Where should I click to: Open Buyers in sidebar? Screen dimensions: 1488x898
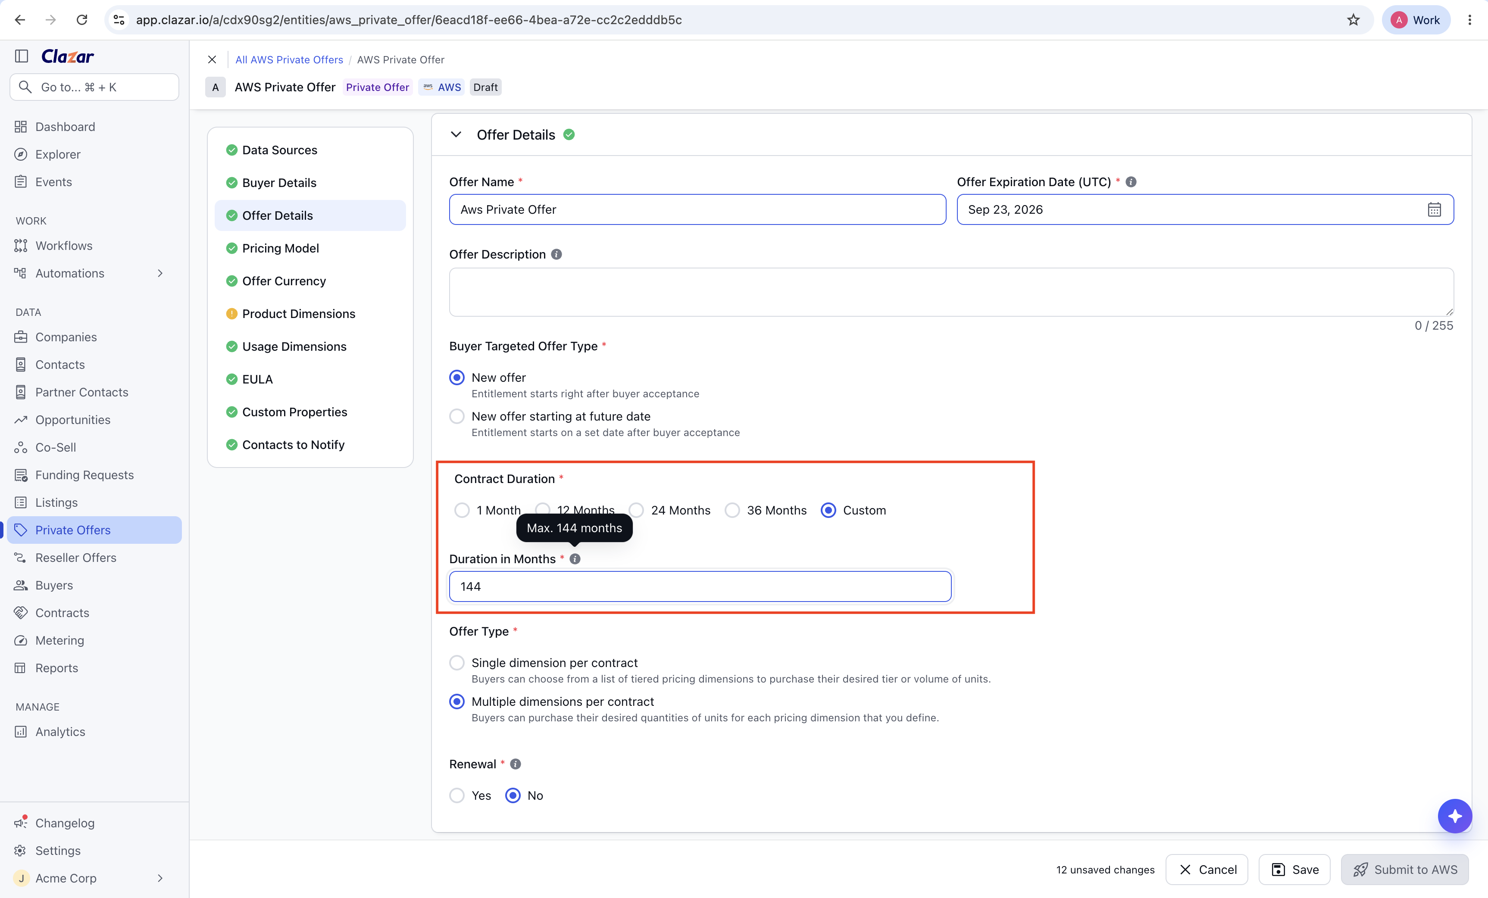(94, 586)
